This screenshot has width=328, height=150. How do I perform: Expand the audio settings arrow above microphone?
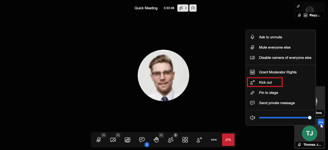(103, 135)
